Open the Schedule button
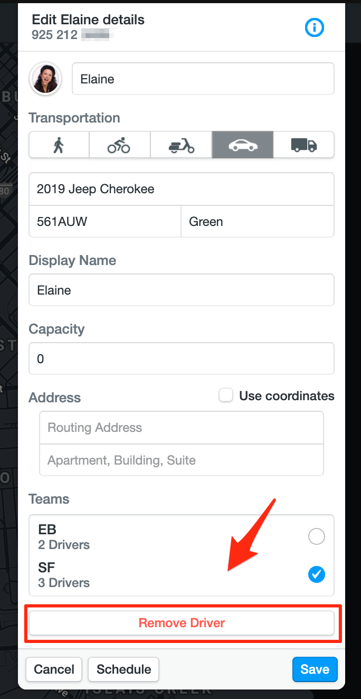Image resolution: width=361 pixels, height=699 pixels. [123, 669]
